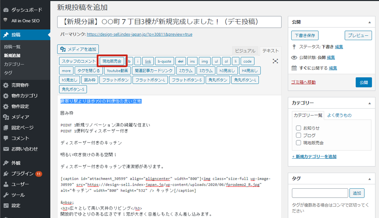Viewport: 379px width, 218px height.
Task: Check the ブログ category checkbox
Action: [x=298, y=135]
